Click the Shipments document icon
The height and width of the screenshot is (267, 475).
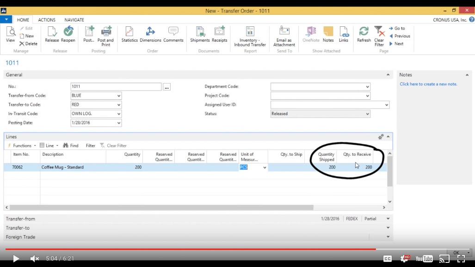pyautogui.click(x=199, y=35)
